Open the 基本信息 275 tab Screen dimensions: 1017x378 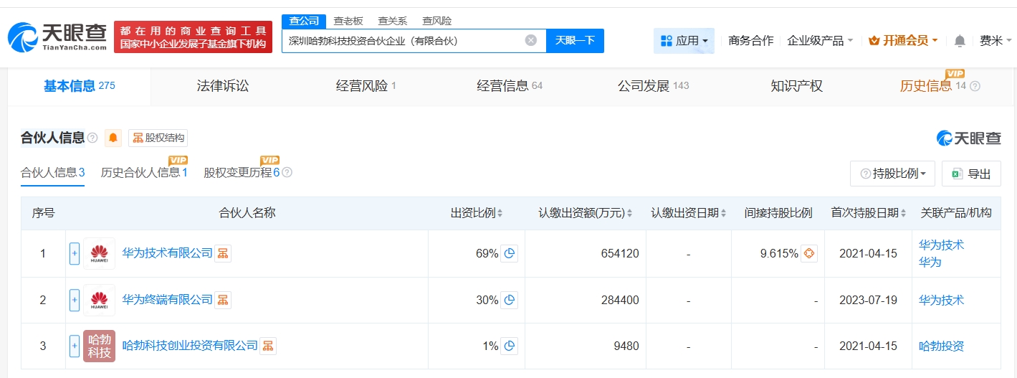[80, 86]
